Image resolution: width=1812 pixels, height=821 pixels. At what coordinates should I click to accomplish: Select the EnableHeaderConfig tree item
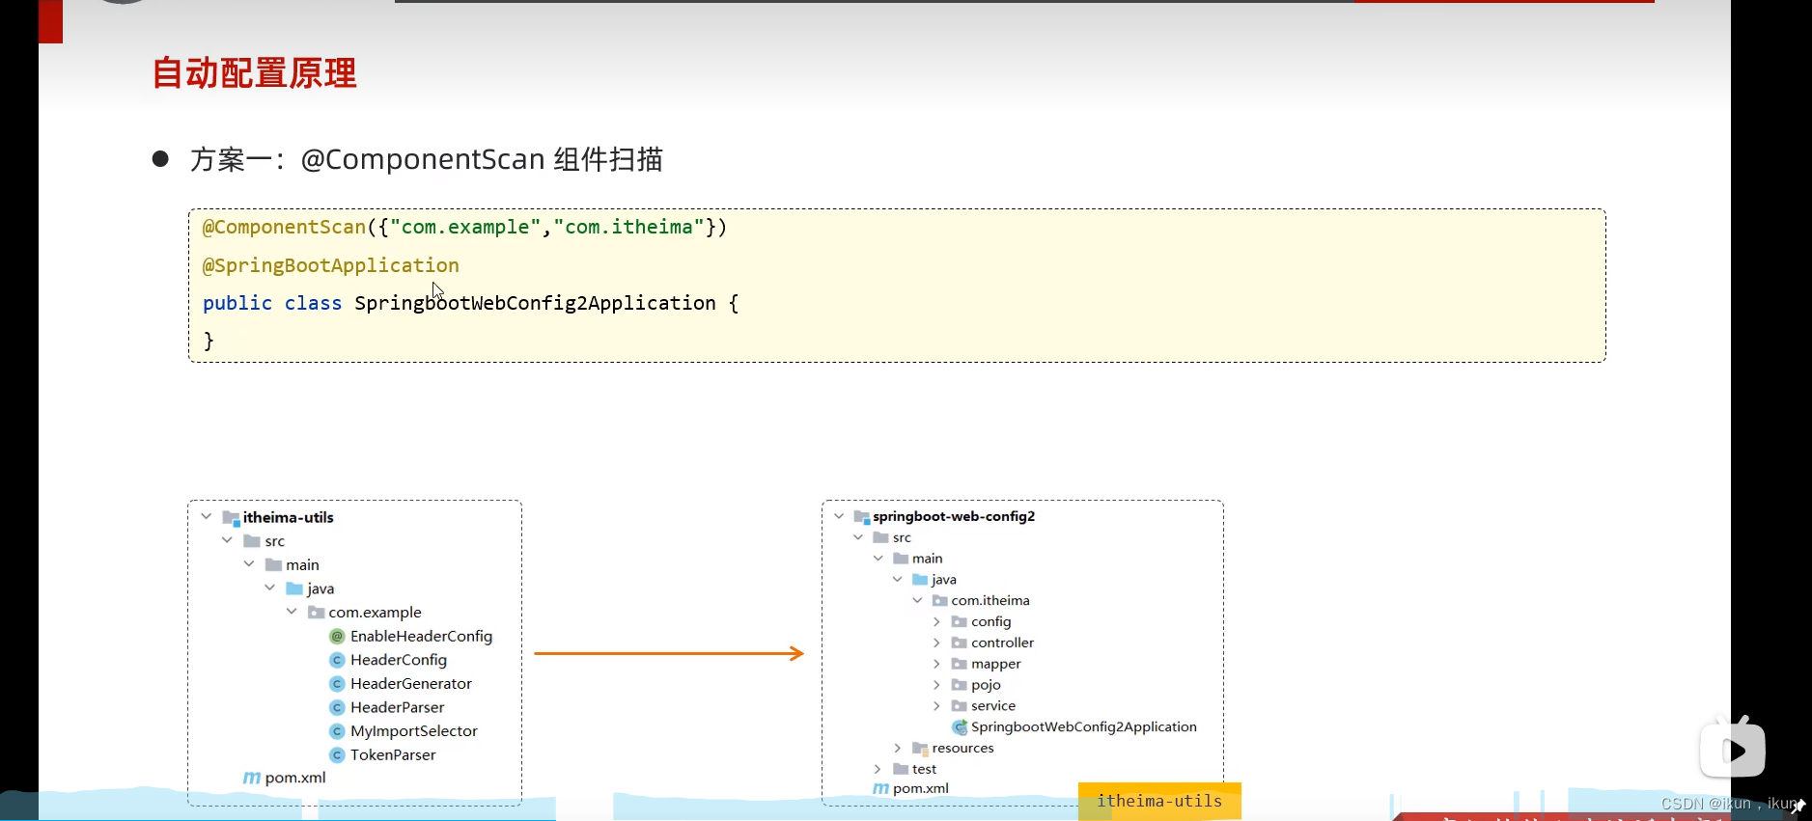point(411,636)
